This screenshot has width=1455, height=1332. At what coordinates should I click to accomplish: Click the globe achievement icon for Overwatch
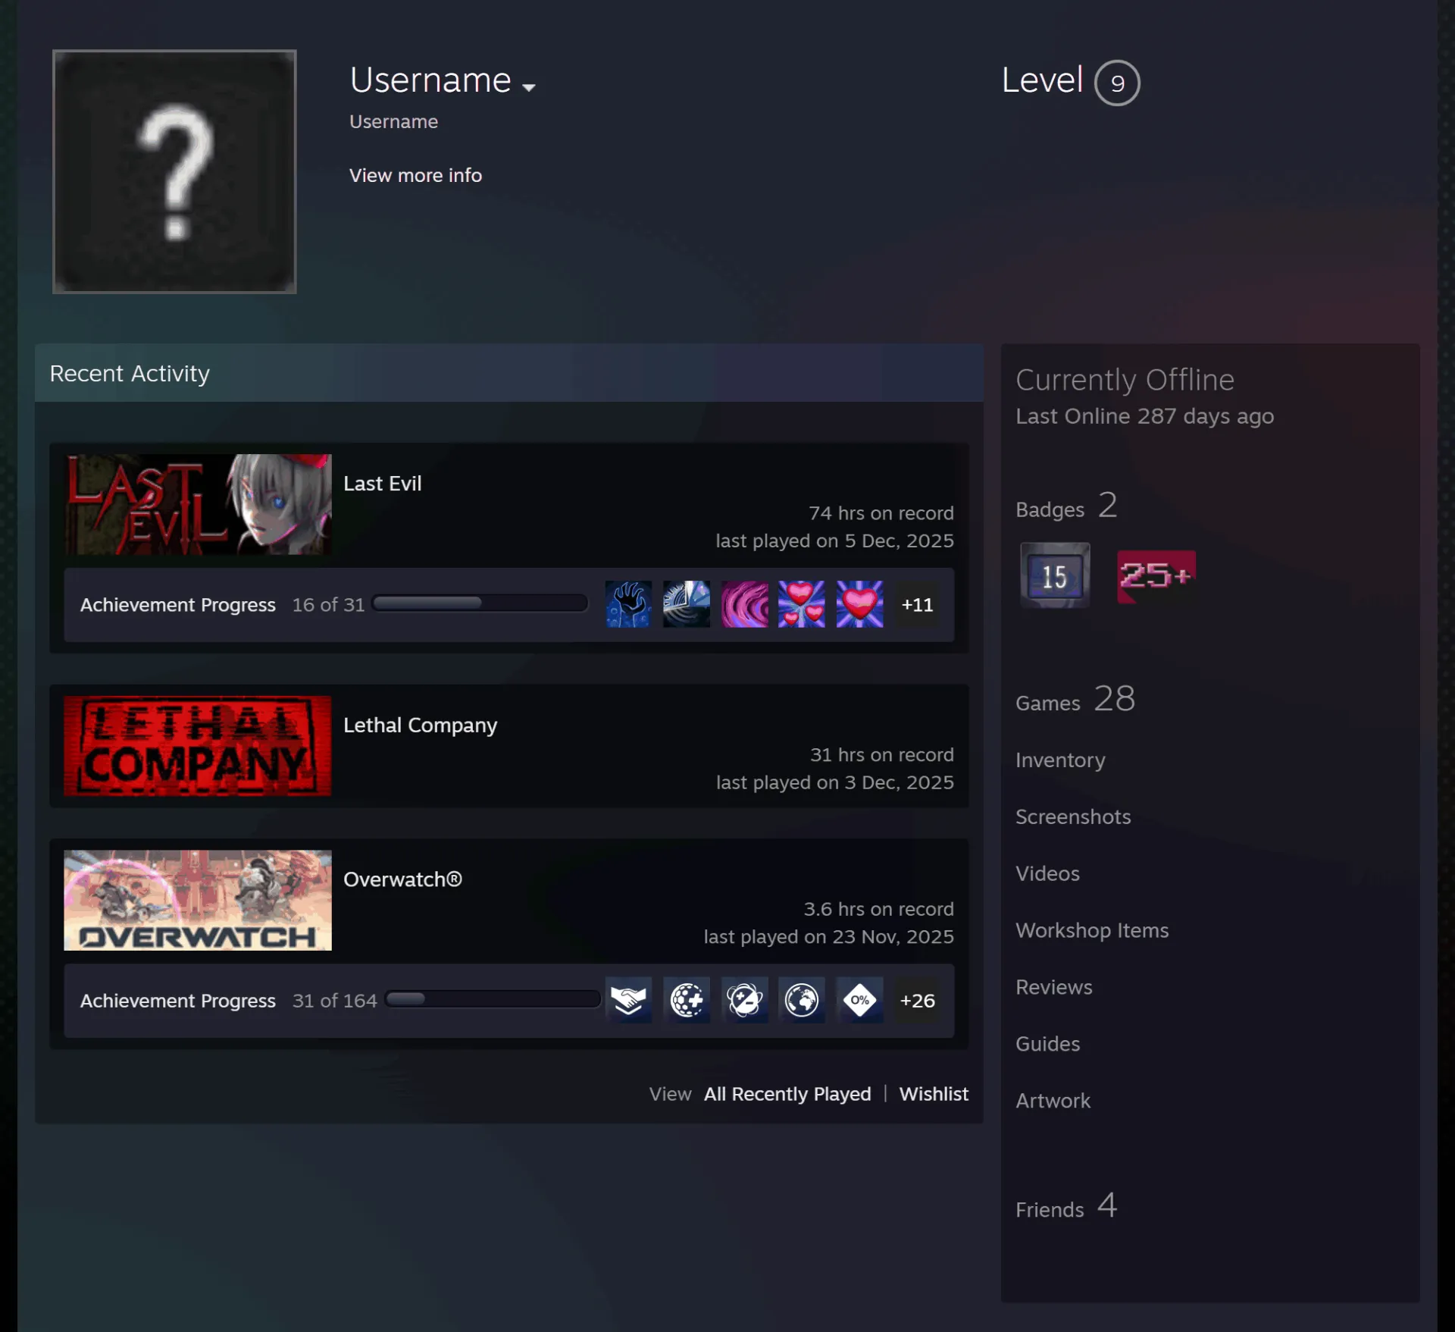coord(802,1000)
